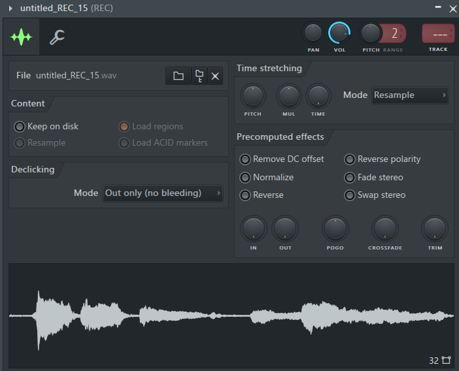459x371 pixels.
Task: Click the TIME knob
Action: 318,96
